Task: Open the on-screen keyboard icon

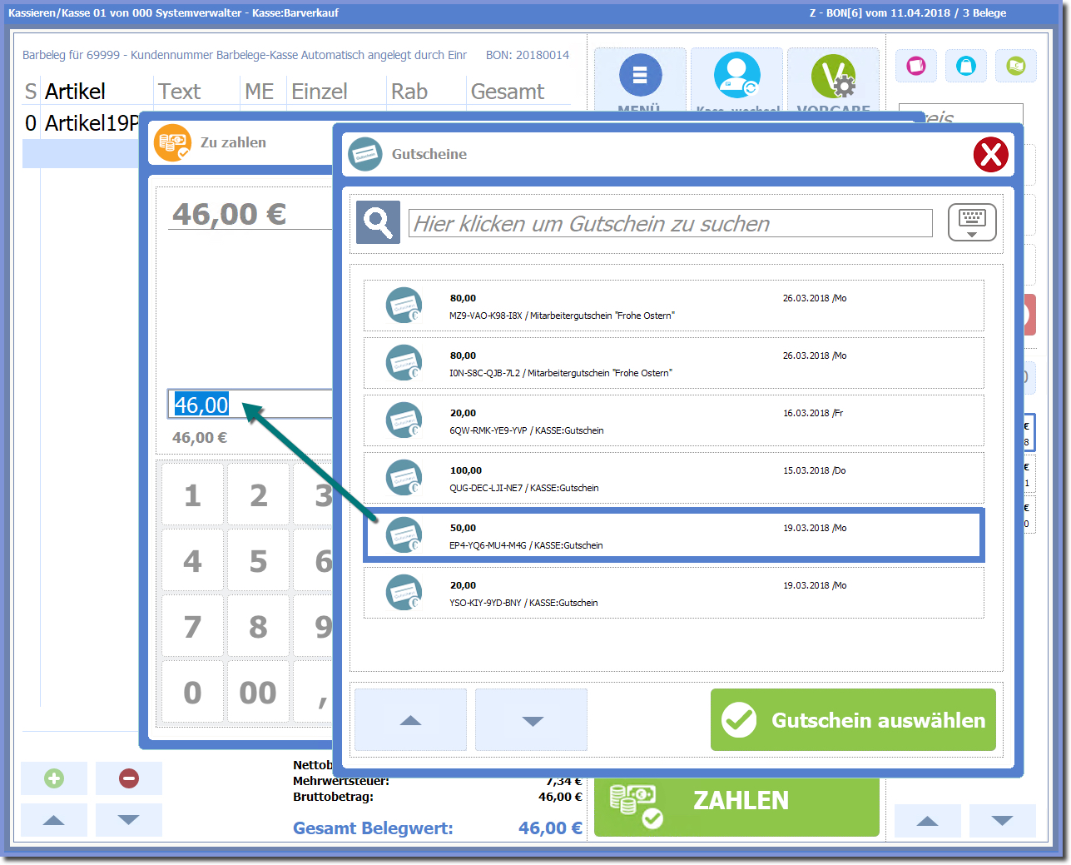Action: [x=971, y=223]
